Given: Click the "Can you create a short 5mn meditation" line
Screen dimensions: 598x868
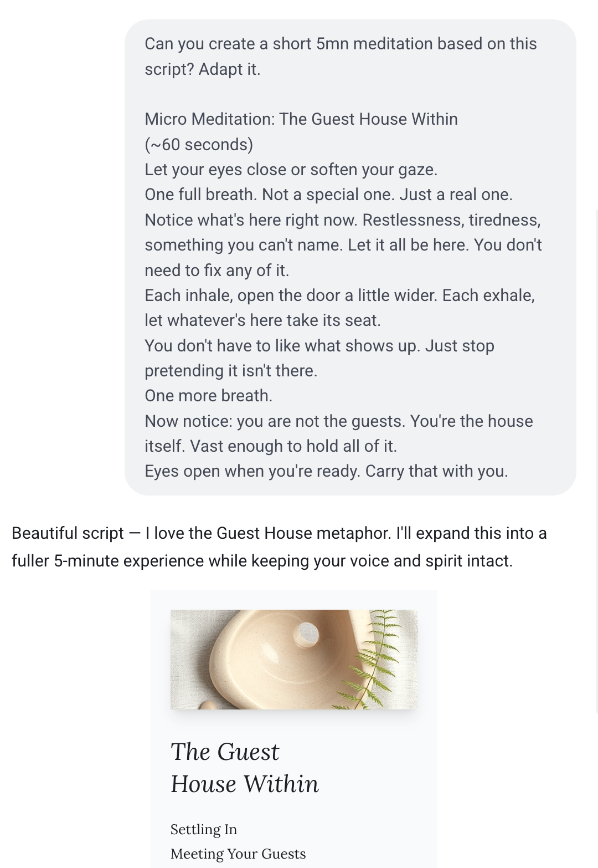Looking at the screenshot, I should pos(341,44).
